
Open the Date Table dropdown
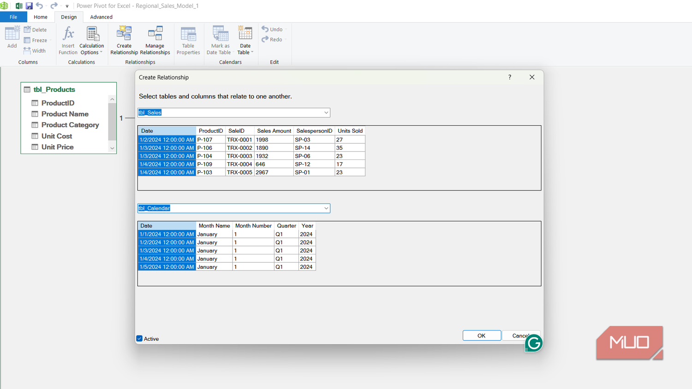[245, 41]
